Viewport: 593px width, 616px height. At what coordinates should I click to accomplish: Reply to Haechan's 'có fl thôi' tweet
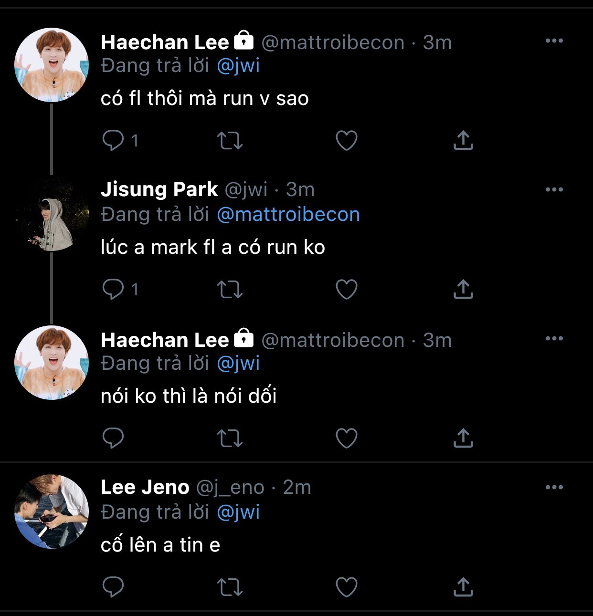click(x=113, y=141)
